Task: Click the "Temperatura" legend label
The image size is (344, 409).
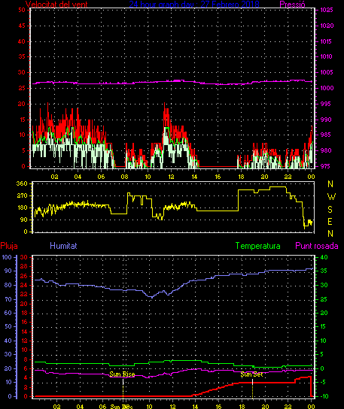Action: point(257,246)
